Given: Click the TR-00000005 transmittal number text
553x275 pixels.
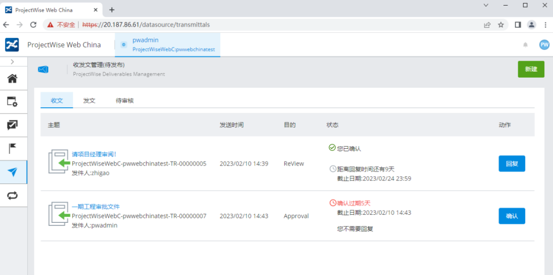Looking at the screenshot, I should (x=139, y=164).
